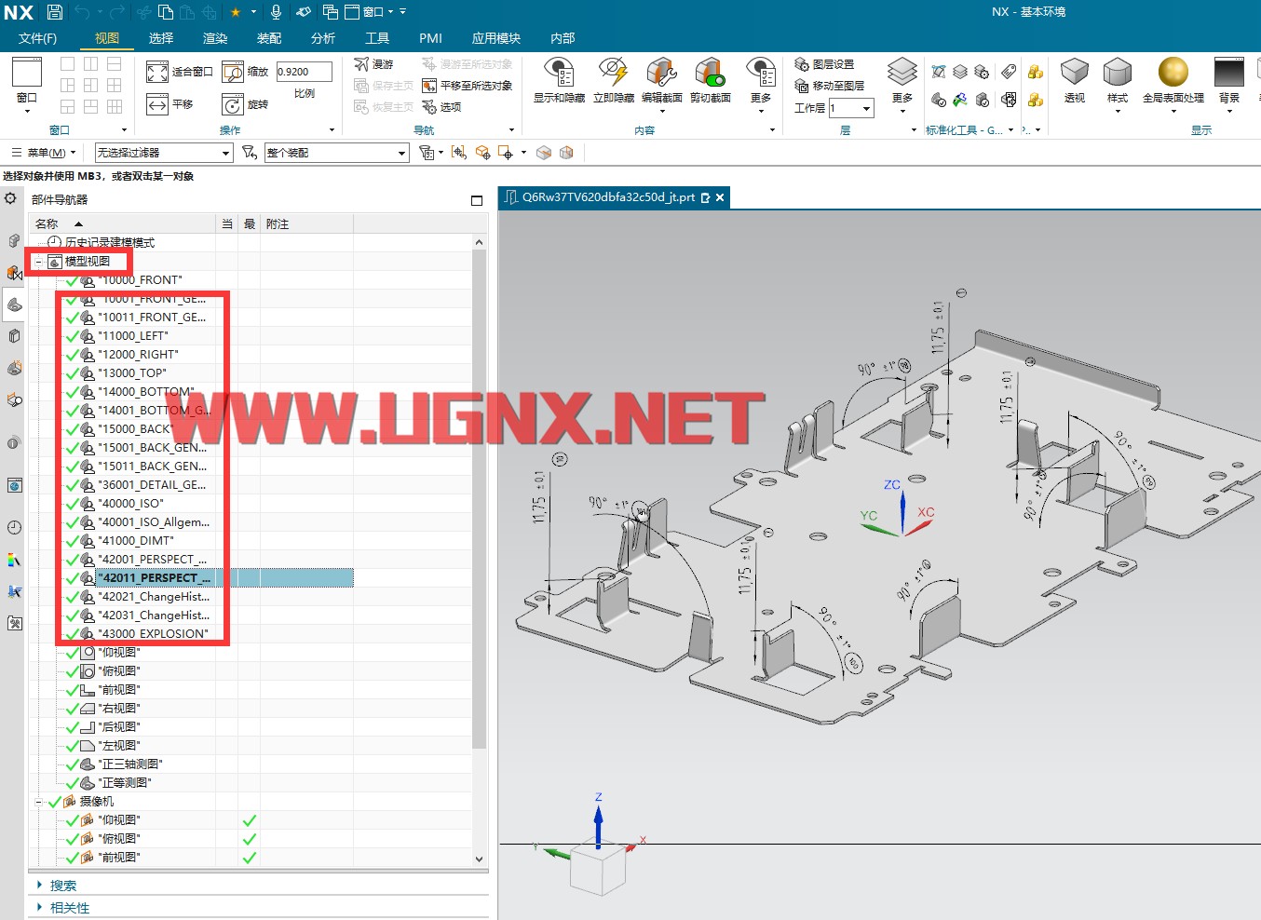1261x920 pixels.
Task: Toggle green check of "15000_BACK" view
Action: pos(72,429)
